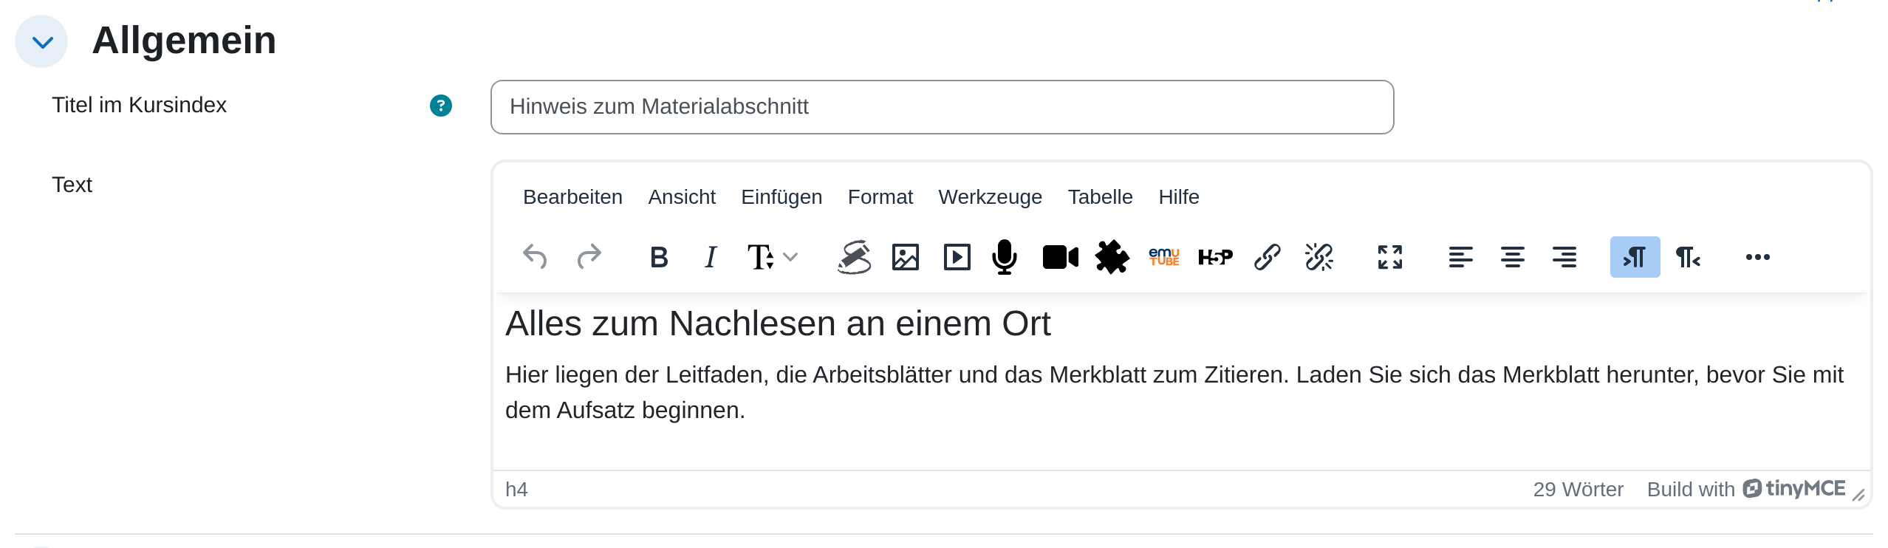This screenshot has width=1888, height=548.
Task: Insert a link
Action: pos(1268,257)
